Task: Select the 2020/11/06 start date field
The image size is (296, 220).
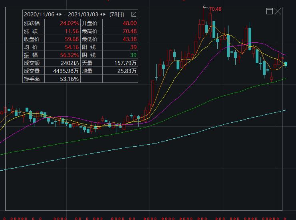Action: [39, 14]
